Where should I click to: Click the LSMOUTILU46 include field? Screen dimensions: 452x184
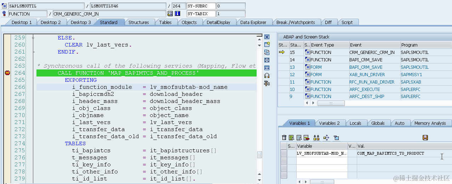(127, 6)
